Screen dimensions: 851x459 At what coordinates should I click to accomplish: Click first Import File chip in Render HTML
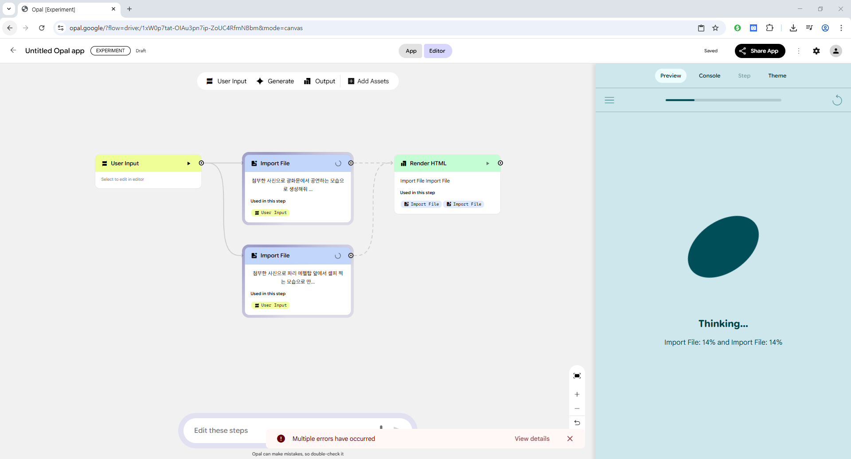(x=421, y=204)
